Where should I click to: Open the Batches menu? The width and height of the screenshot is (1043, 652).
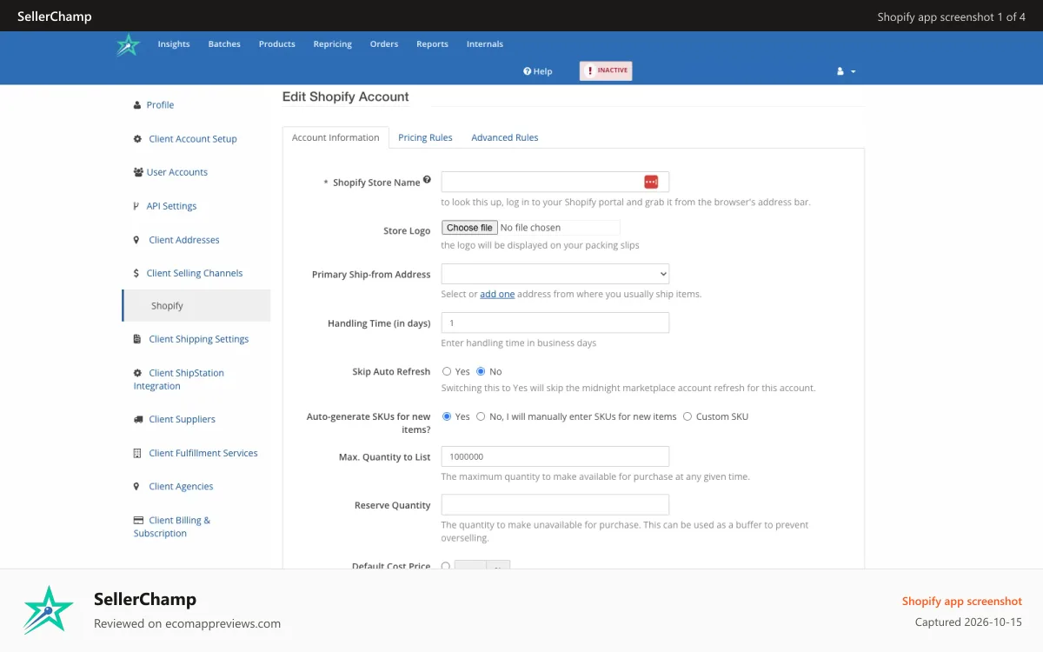point(224,44)
